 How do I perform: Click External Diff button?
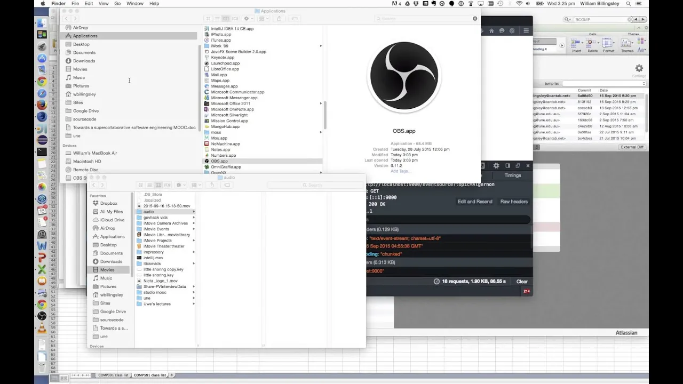point(632,147)
